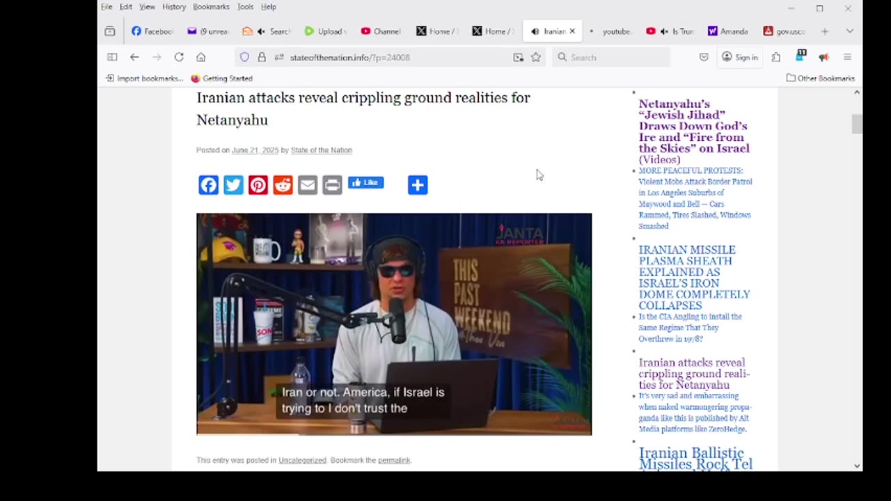Screen dimensions: 891x501
Task: View site padlock security info
Action: tap(262, 57)
